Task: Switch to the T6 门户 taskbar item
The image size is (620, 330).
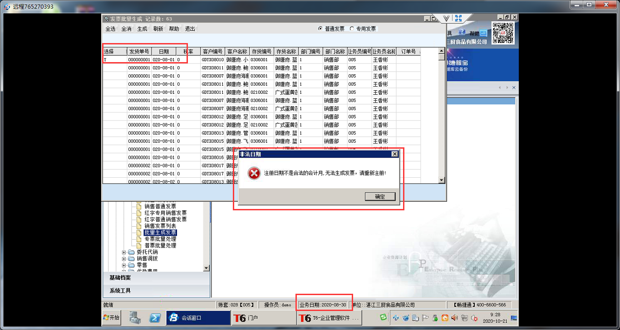Action: click(263, 318)
